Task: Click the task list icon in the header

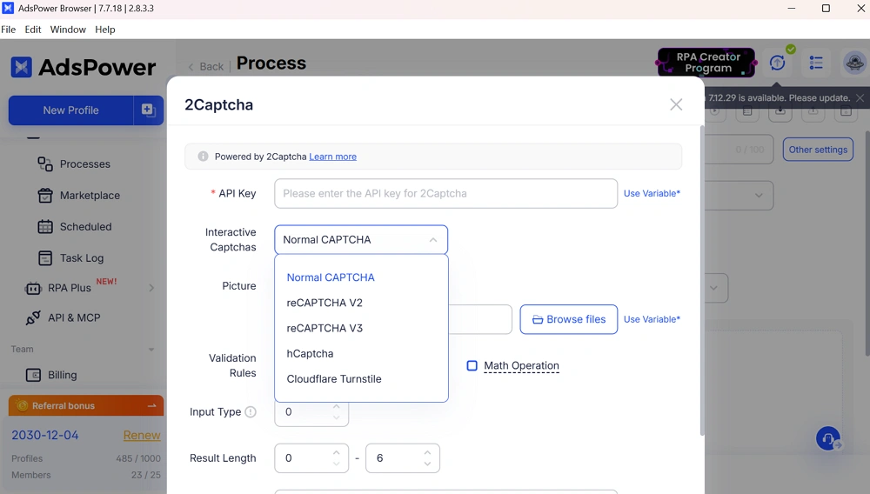Action: tap(816, 63)
